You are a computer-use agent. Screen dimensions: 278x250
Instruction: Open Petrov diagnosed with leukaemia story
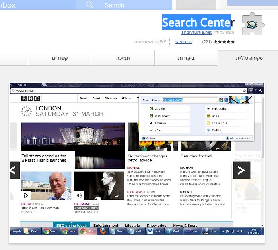coord(200,196)
